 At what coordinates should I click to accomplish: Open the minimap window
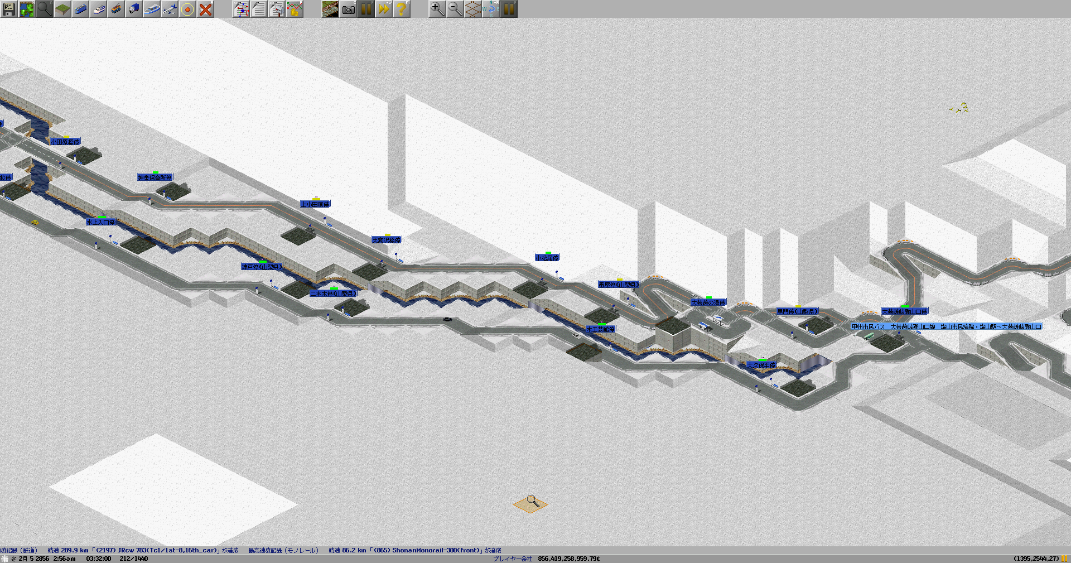coord(27,9)
